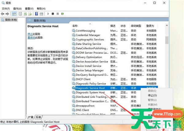This screenshot has width=184, height=131.
Task: Select the Device Association Service row
Action: [x=114, y=62]
